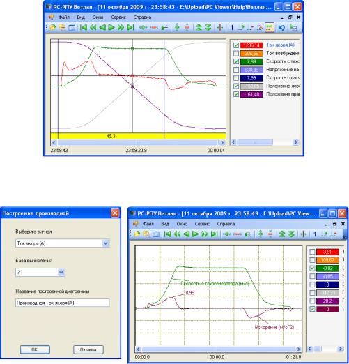Click the double down arrows icon in top window
The image size is (349, 364).
[x=208, y=27]
